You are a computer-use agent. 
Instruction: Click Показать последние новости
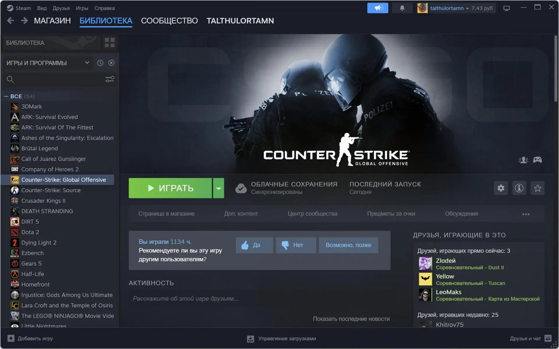point(351,319)
